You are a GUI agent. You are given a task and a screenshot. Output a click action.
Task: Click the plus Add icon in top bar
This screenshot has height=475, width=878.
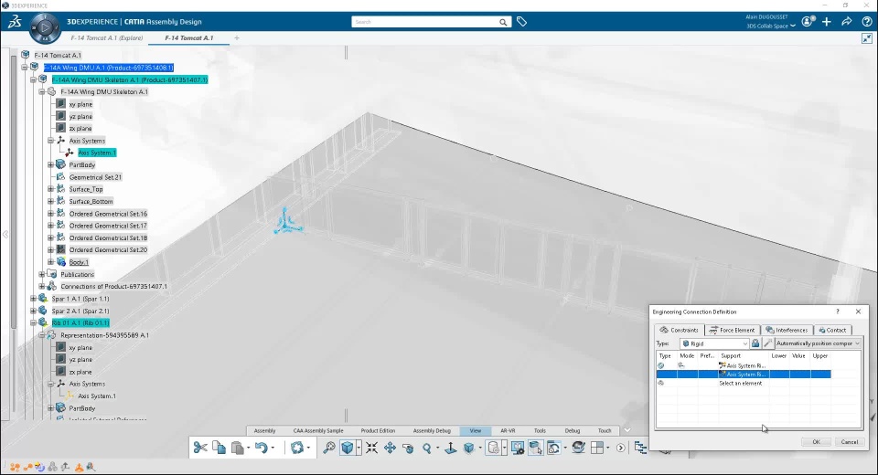[x=827, y=22]
